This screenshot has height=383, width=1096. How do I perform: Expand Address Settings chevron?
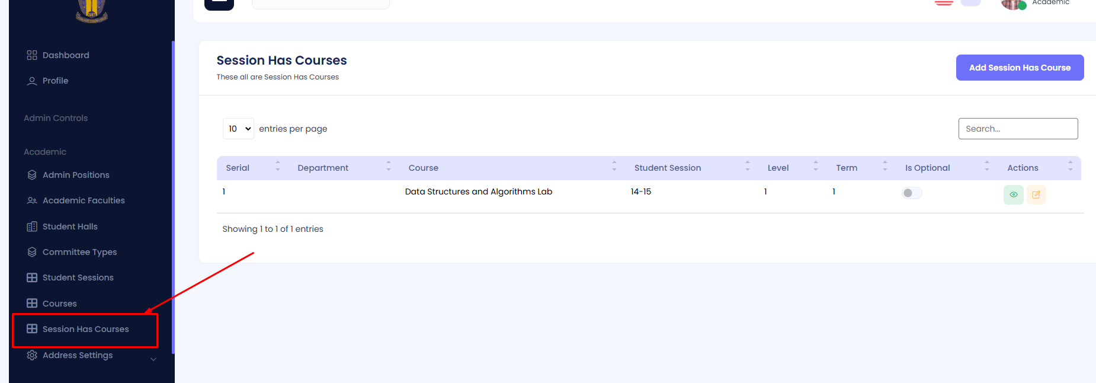pyautogui.click(x=153, y=359)
